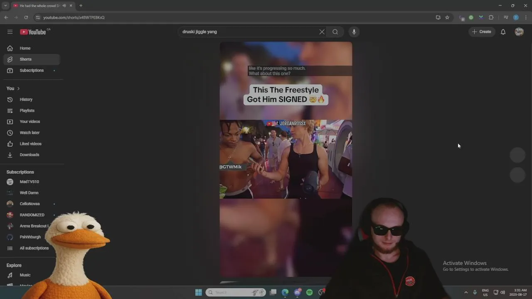Expand the You section chevron
Viewport: 532px width, 299px height.
[x=18, y=88]
